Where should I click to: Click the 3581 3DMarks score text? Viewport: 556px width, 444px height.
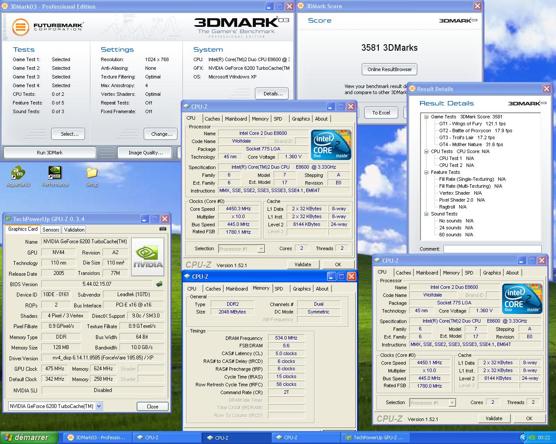389,48
